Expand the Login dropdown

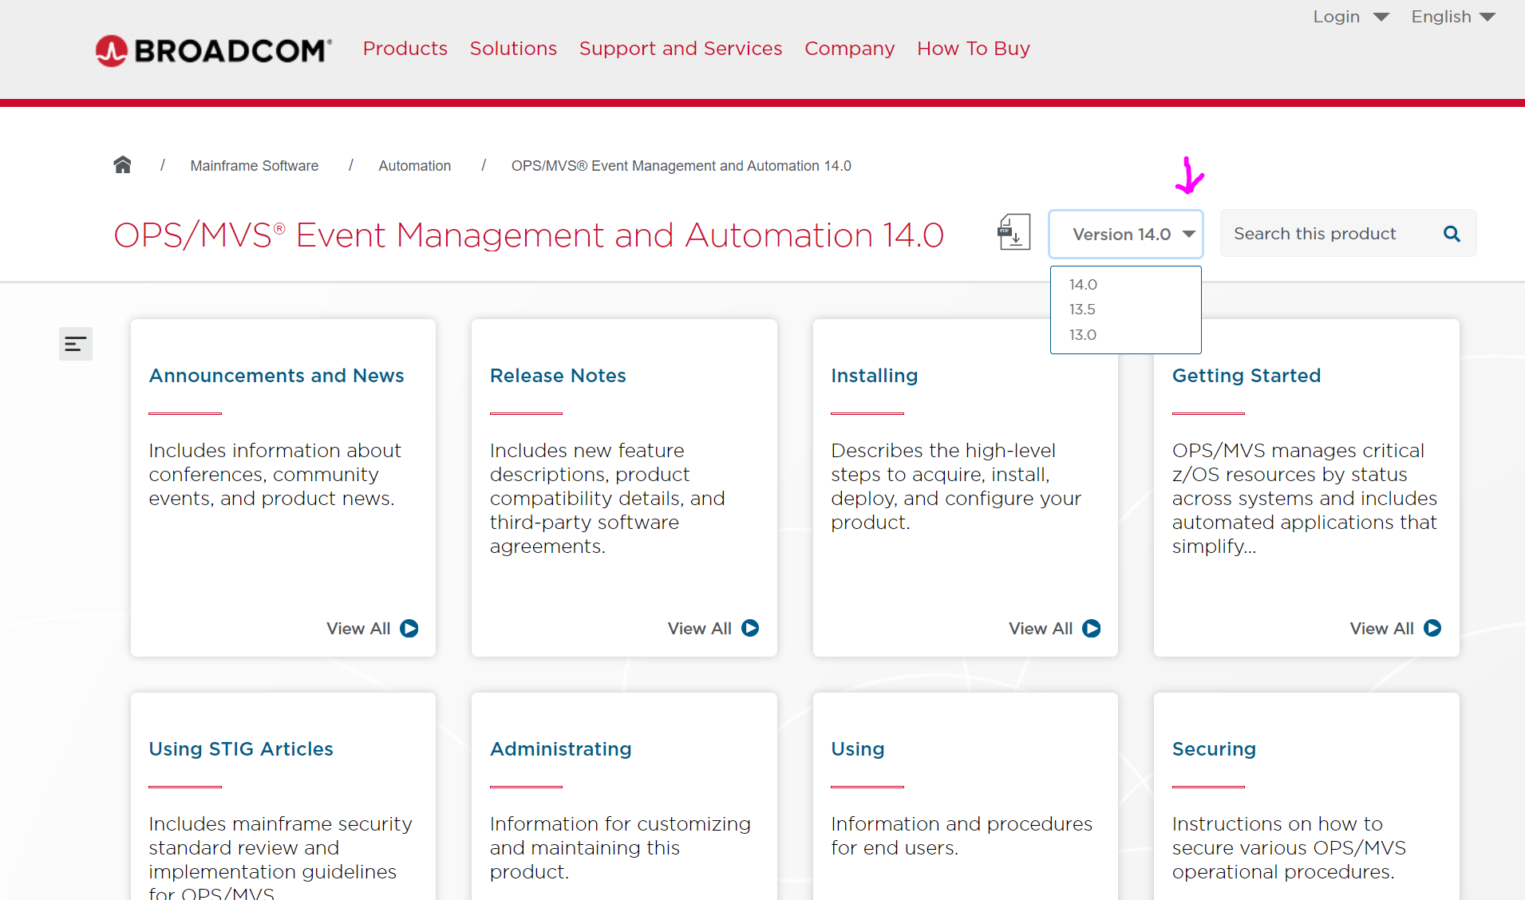point(1350,17)
